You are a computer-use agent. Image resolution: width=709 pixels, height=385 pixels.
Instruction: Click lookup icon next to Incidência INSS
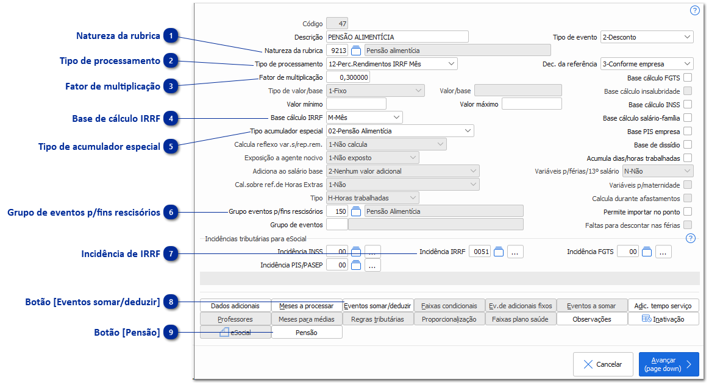(357, 252)
